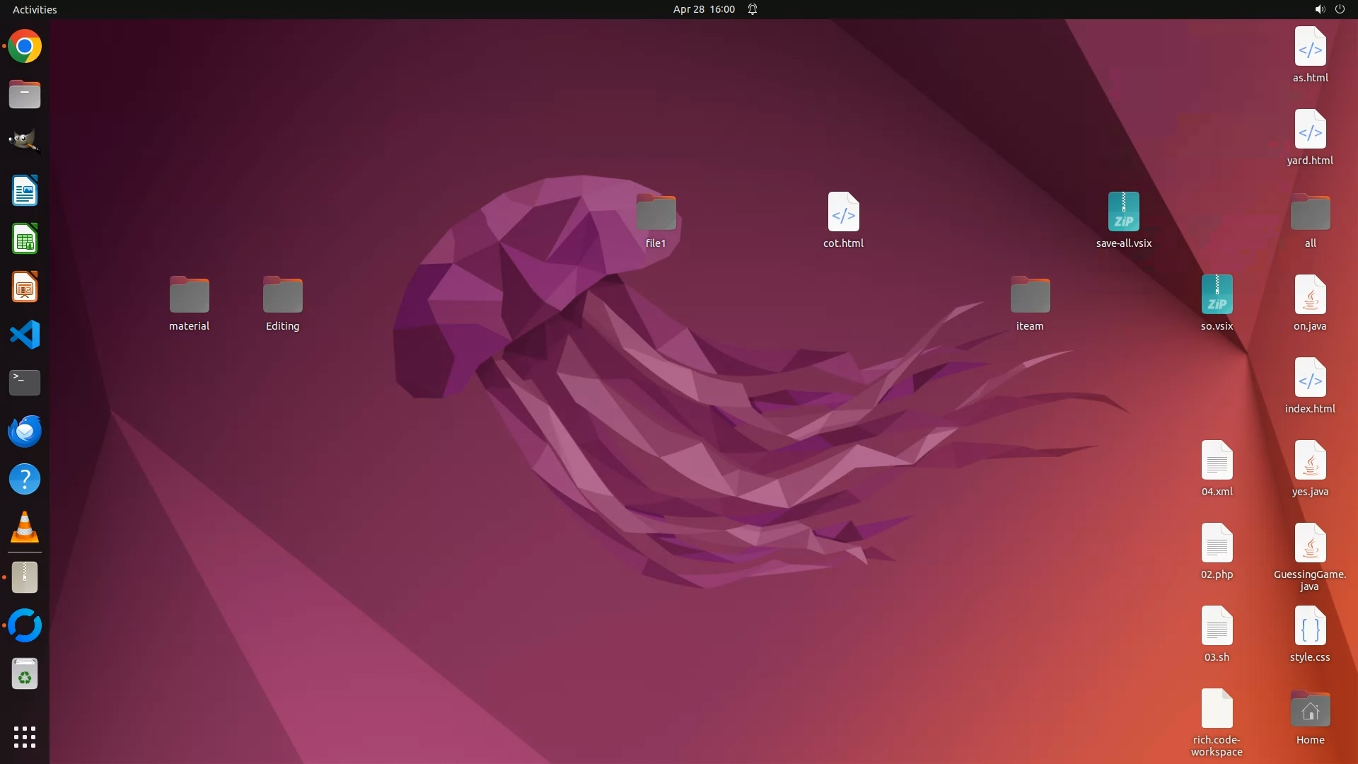This screenshot has height=764, width=1358.
Task: Launch Visual Studio Code from dock
Action: tap(25, 335)
